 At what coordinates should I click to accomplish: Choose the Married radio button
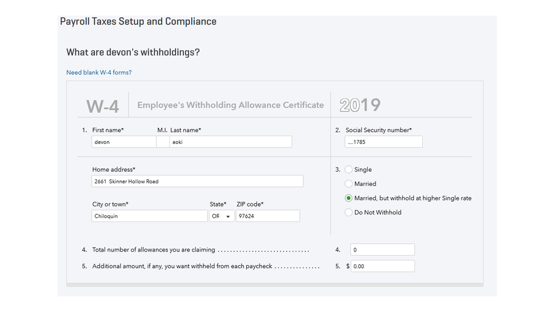(349, 184)
